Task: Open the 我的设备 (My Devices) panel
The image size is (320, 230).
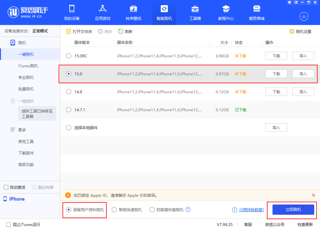Action: click(71, 12)
